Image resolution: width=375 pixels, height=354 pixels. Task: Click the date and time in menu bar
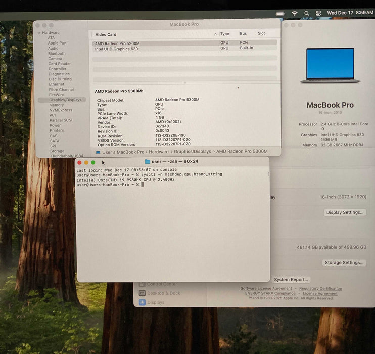[350, 13]
